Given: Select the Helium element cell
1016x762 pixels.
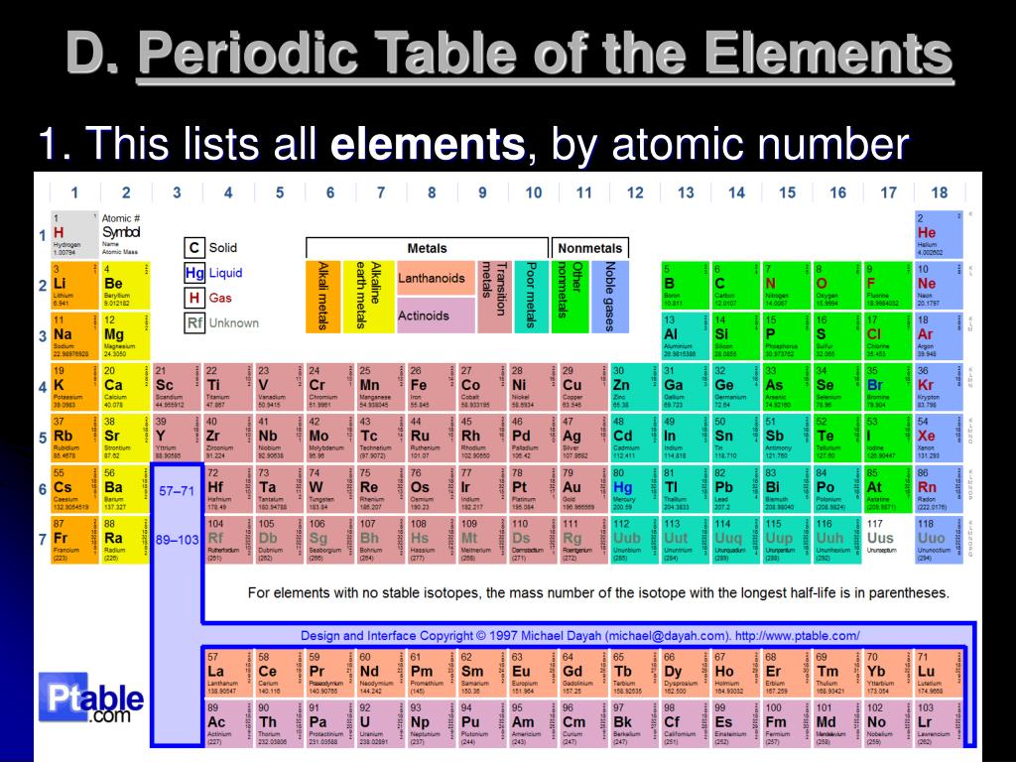Looking at the screenshot, I should point(939,234).
